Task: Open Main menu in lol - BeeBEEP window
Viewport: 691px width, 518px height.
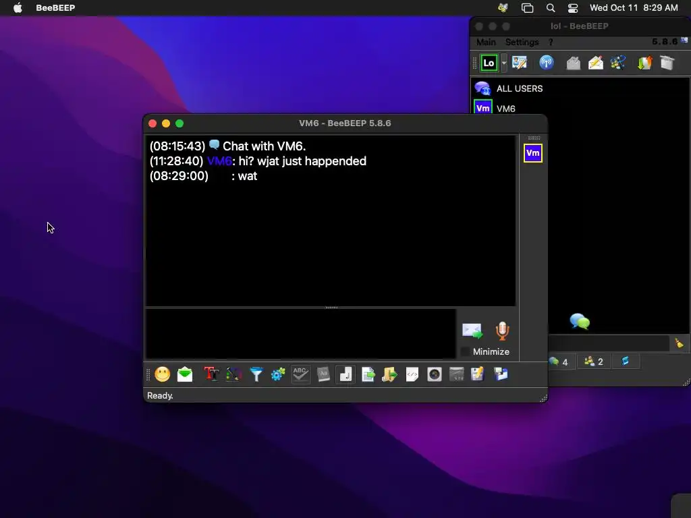Action: coord(486,42)
